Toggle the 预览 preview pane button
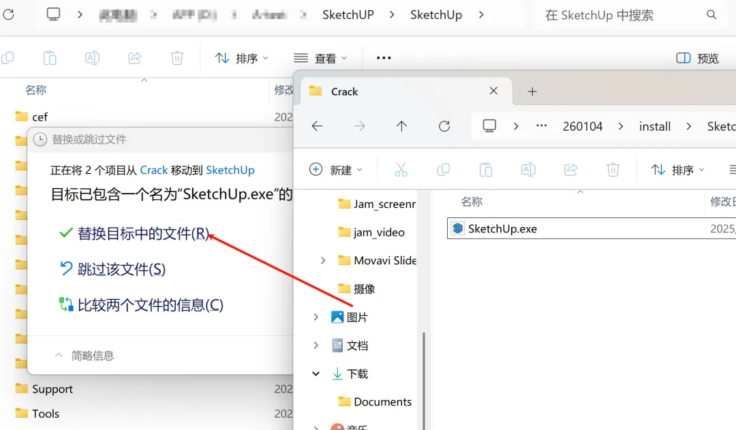The width and height of the screenshot is (736, 430). click(x=698, y=58)
